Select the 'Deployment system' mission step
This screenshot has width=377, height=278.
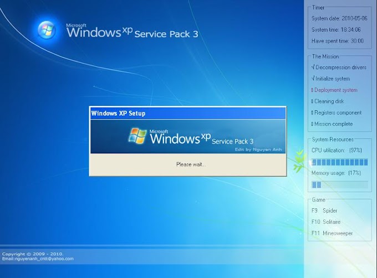(x=334, y=90)
